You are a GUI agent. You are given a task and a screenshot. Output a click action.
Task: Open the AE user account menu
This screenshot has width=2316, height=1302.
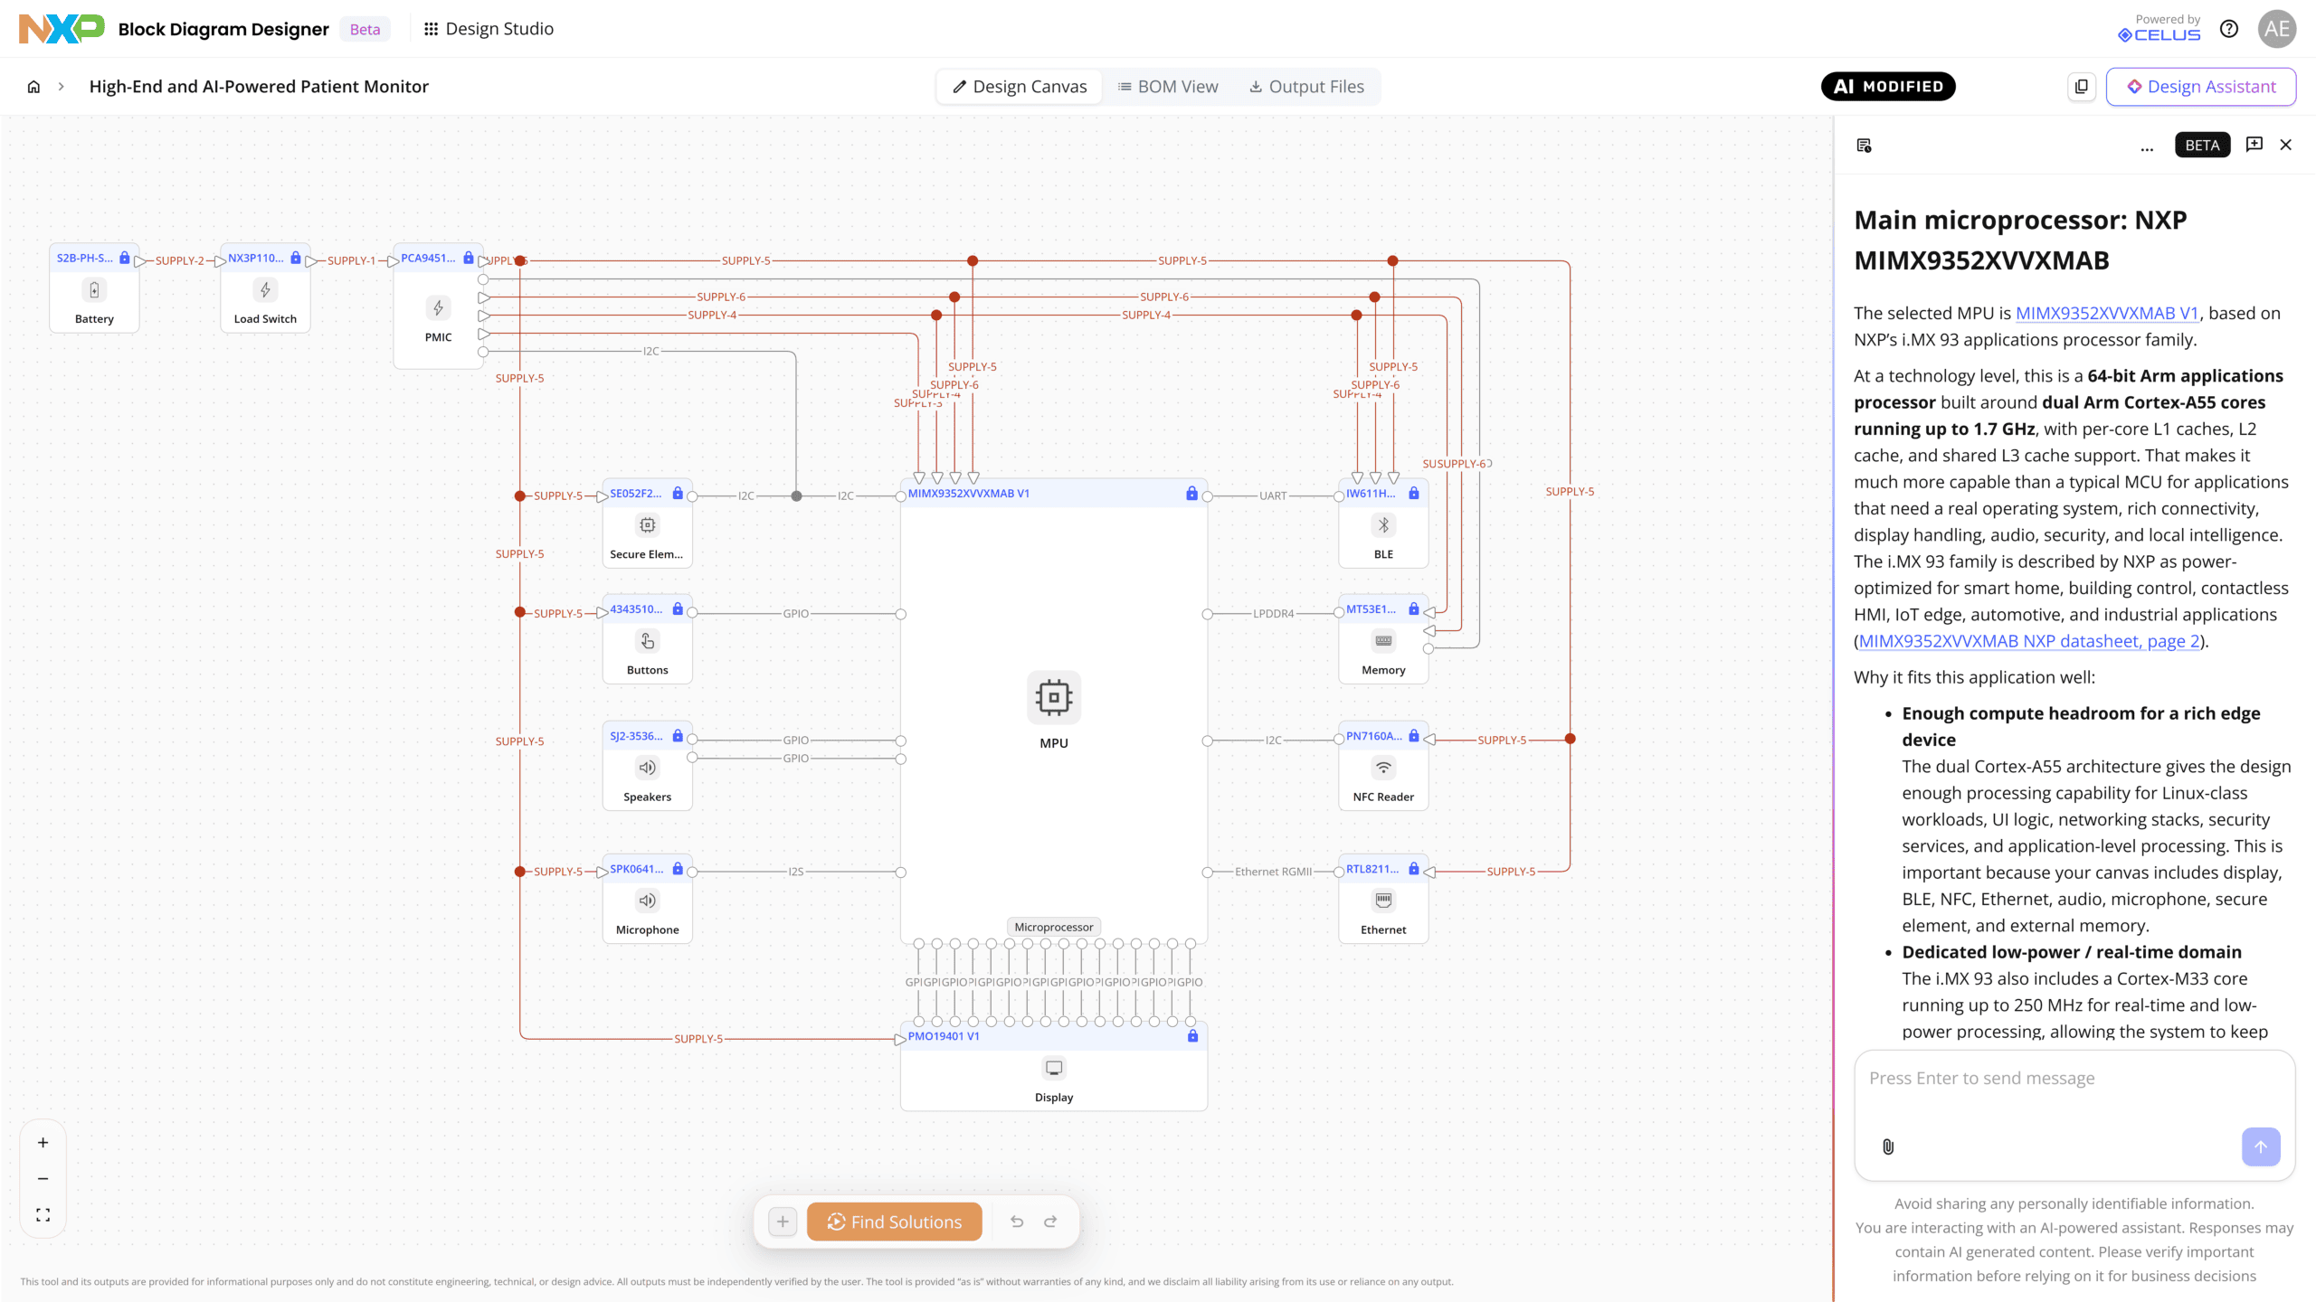coord(2277,29)
